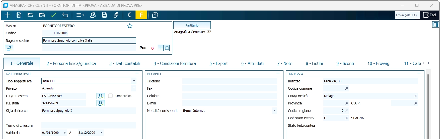Select the 1 - Generale tab
This screenshot has height=139, width=440.
[22, 63]
